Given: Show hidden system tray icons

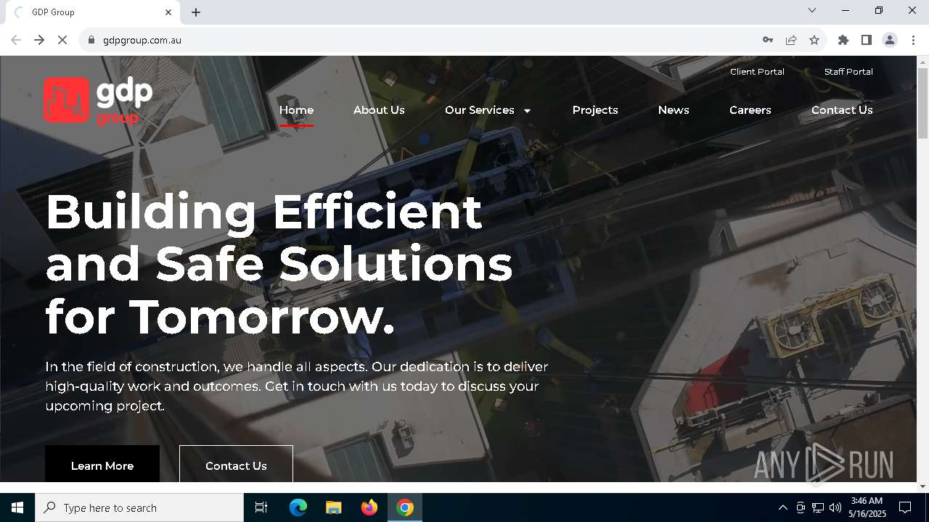Looking at the screenshot, I should click(782, 507).
